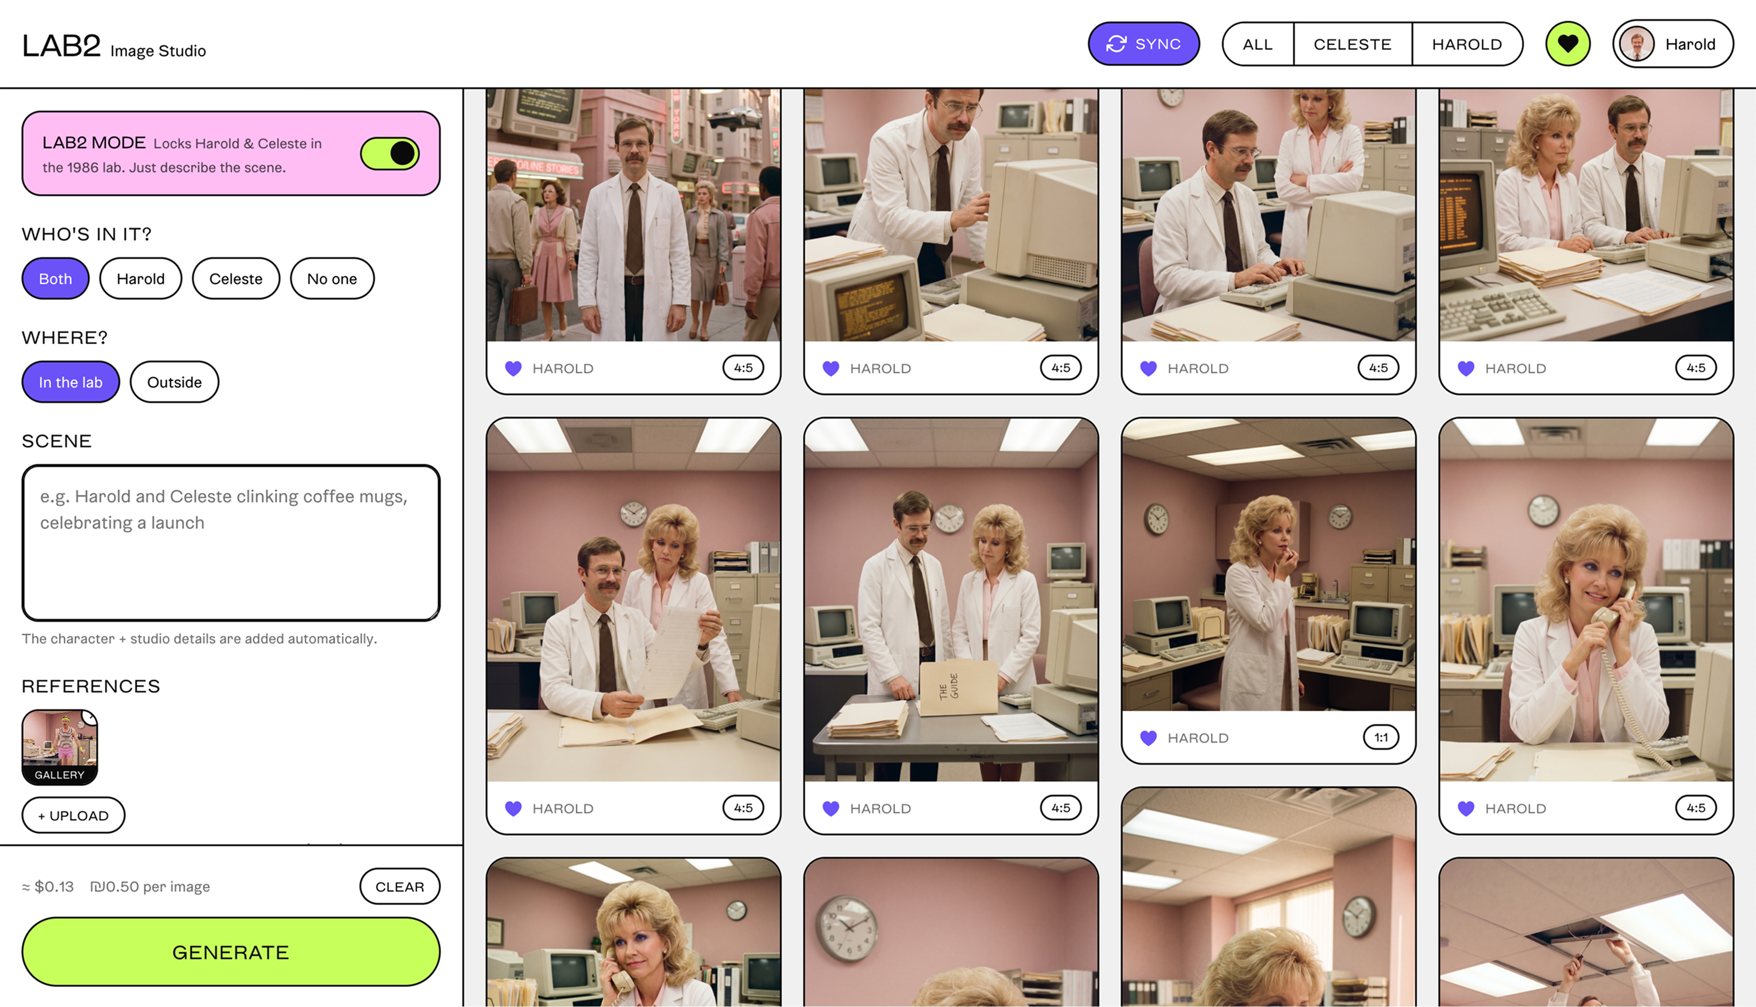Open image with THE GUIDE folder
Viewport: 1756px width, 1007px height.
[x=951, y=600]
